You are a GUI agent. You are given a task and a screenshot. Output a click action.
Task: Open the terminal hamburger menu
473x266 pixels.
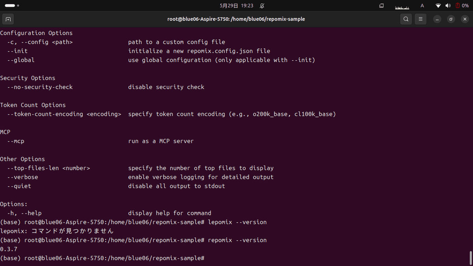coord(421,19)
